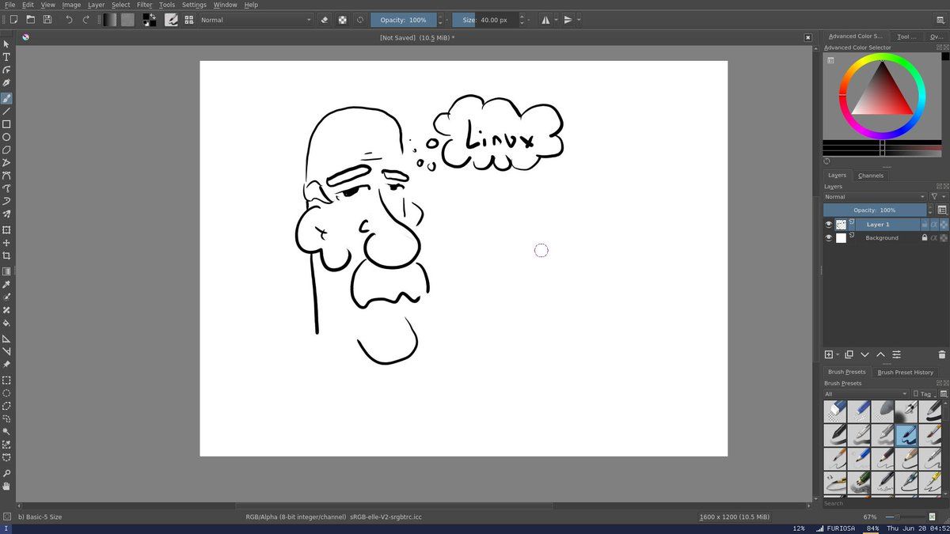The image size is (950, 534).
Task: Switch to the Brush Preset History tab
Action: click(x=905, y=372)
